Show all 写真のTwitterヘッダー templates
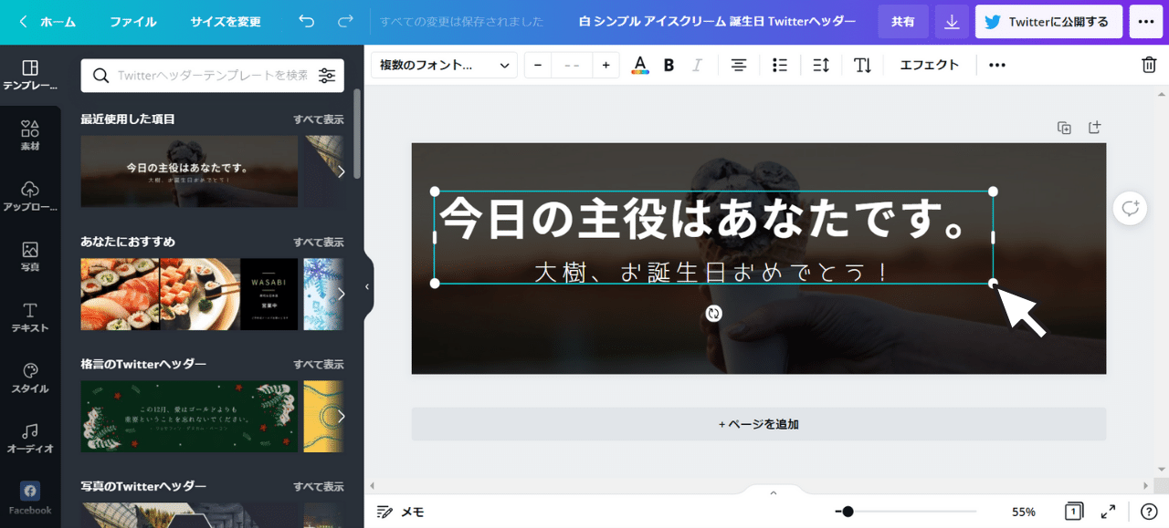1169x528 pixels. click(318, 487)
